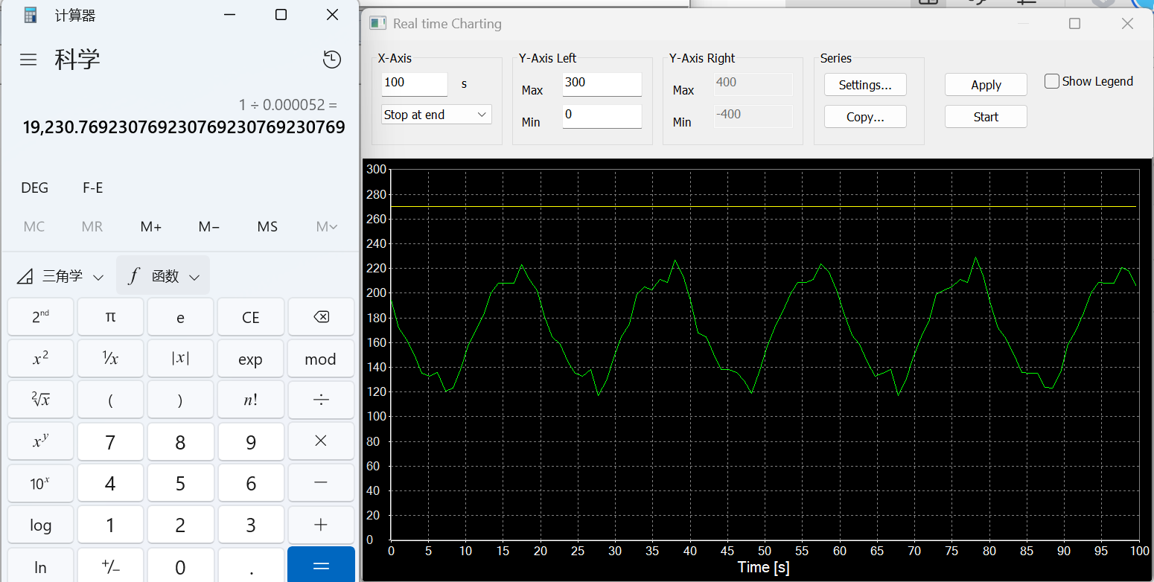
Task: Click the Series Copy... button
Action: (865, 117)
